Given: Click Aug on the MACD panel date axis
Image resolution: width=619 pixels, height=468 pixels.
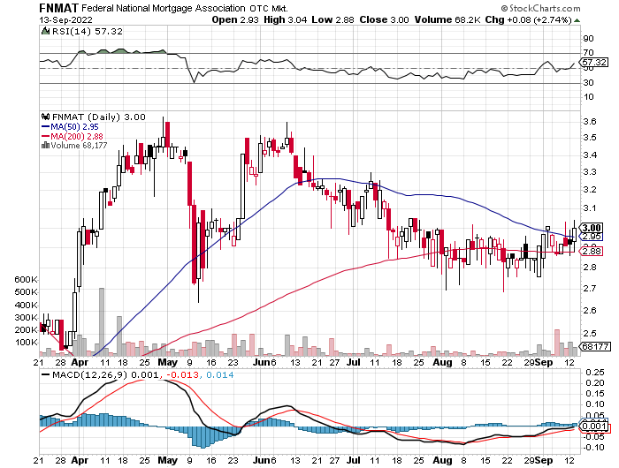Looking at the screenshot, I should [442, 460].
